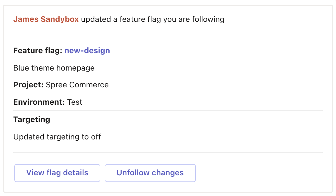View details of the new-design flag
The height and width of the screenshot is (196, 336).
(57, 173)
